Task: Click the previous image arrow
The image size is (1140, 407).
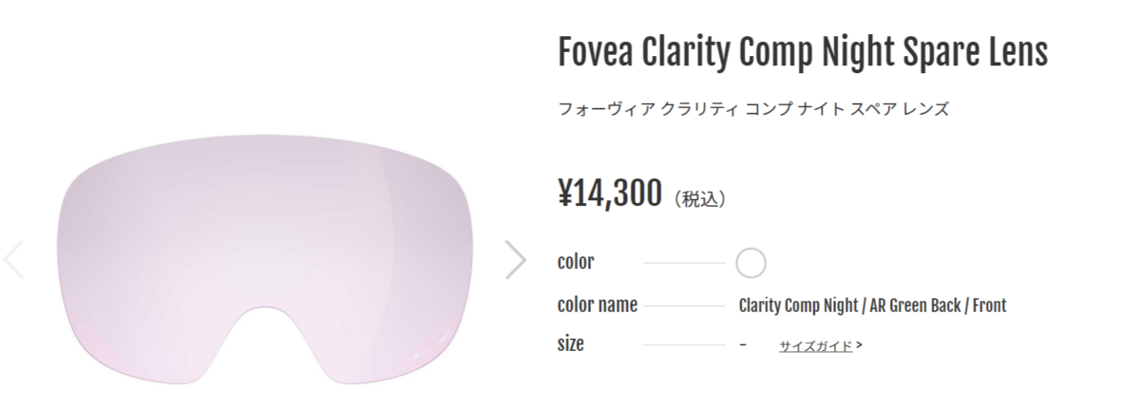Action: click(x=13, y=260)
